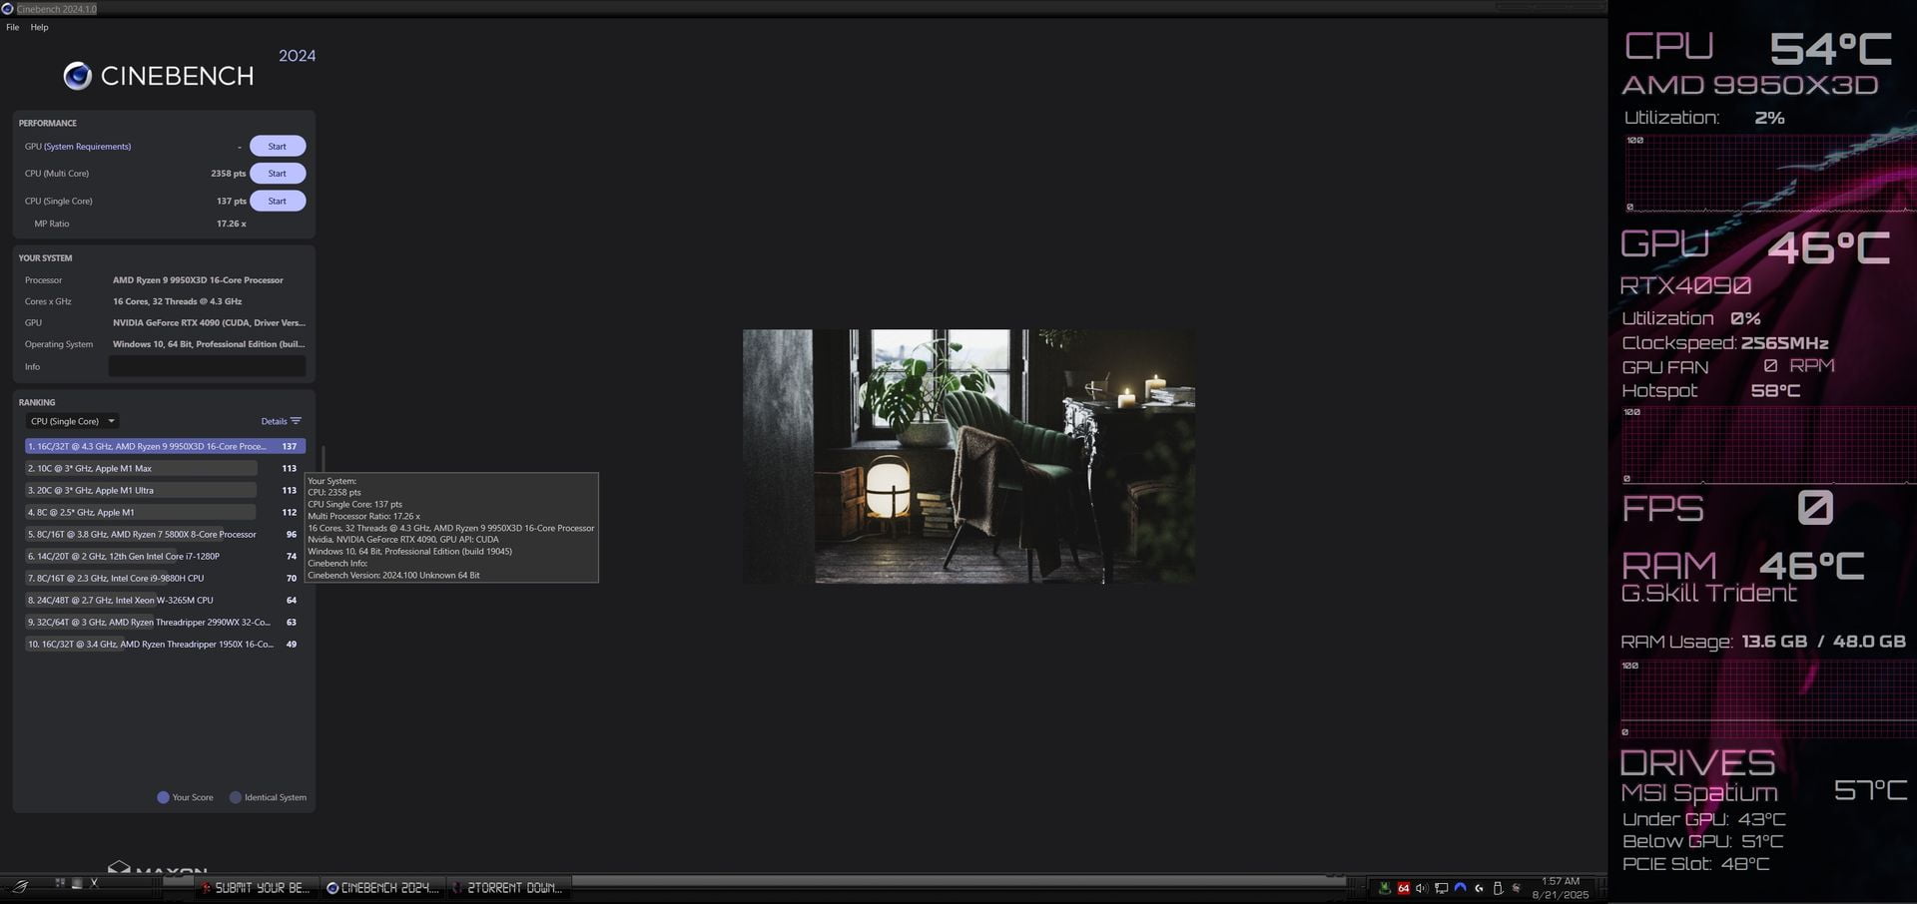
Task: Click the Windows 10 operating system value
Action: (209, 344)
